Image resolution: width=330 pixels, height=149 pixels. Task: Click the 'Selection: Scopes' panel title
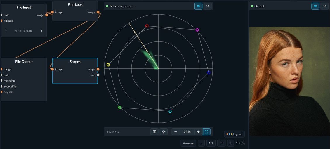pyautogui.click(x=121, y=6)
